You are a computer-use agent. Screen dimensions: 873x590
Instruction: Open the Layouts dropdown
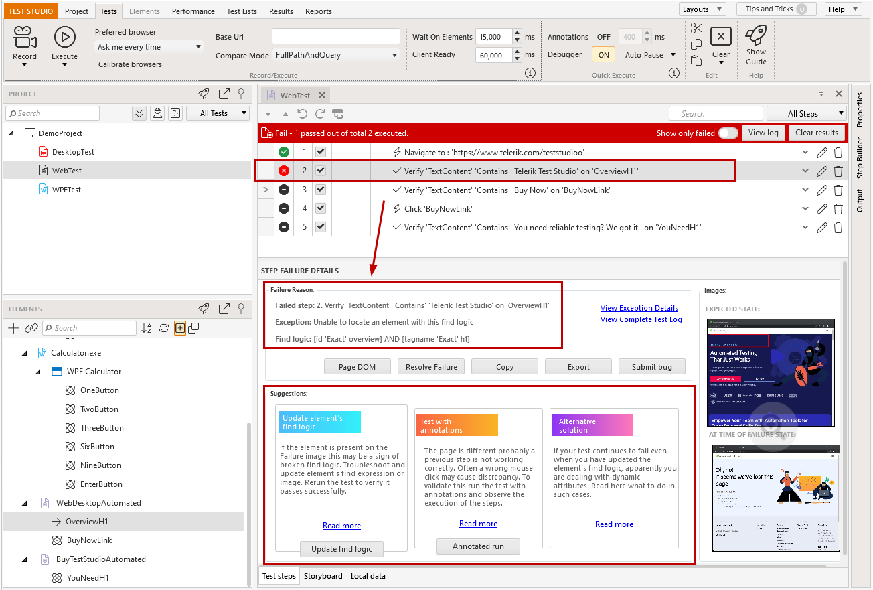tap(702, 9)
